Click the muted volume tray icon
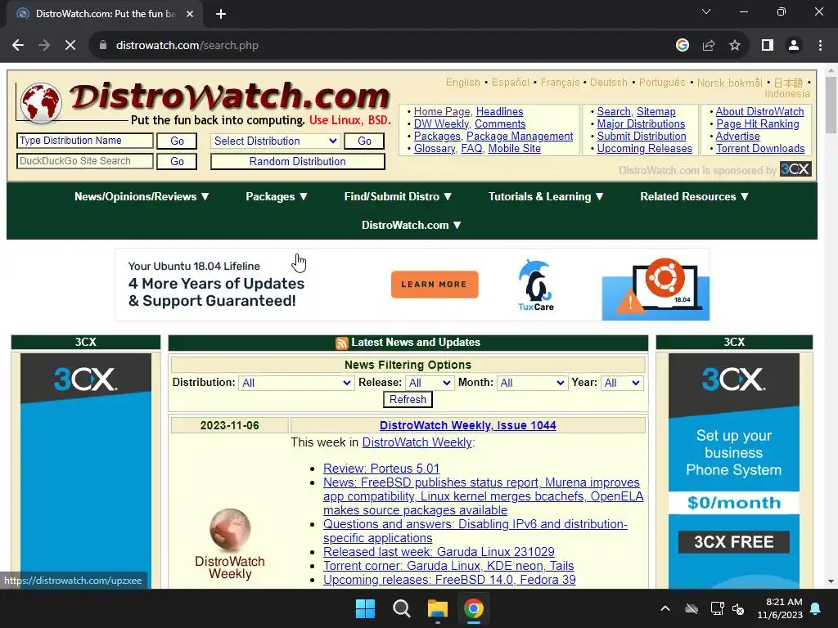The height and width of the screenshot is (628, 838). (x=739, y=608)
